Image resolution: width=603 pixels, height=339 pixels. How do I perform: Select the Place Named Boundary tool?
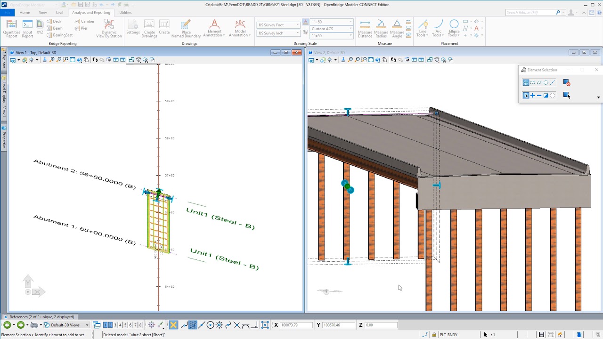(x=186, y=28)
